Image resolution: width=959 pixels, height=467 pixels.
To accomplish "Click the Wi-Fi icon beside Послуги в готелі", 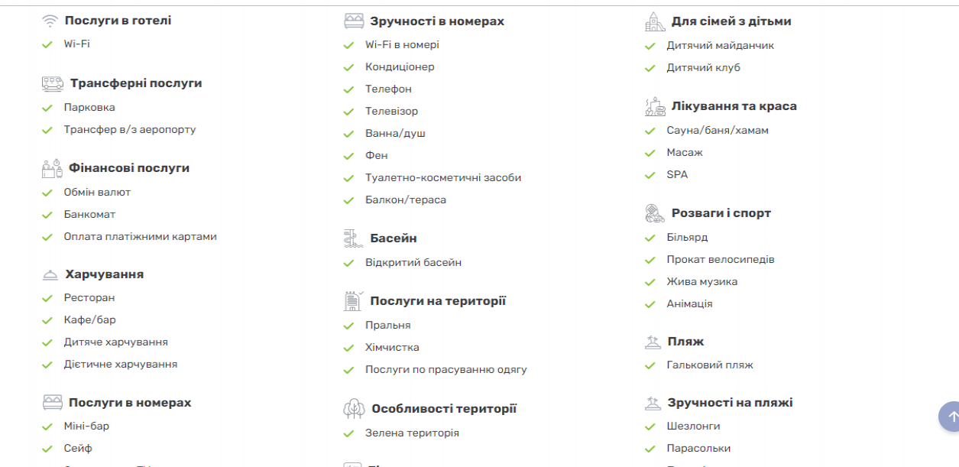I will point(50,21).
